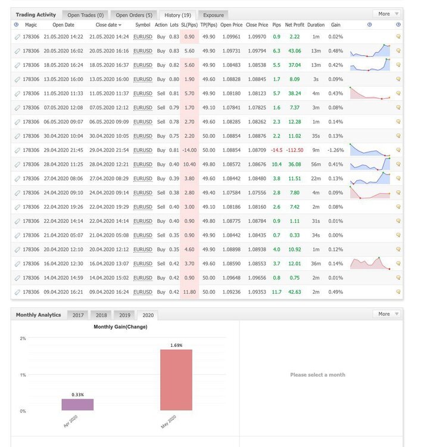Screen dimensions: 421x447
Task: Open More dropdown in Trading Activity panel
Action: [388, 14]
